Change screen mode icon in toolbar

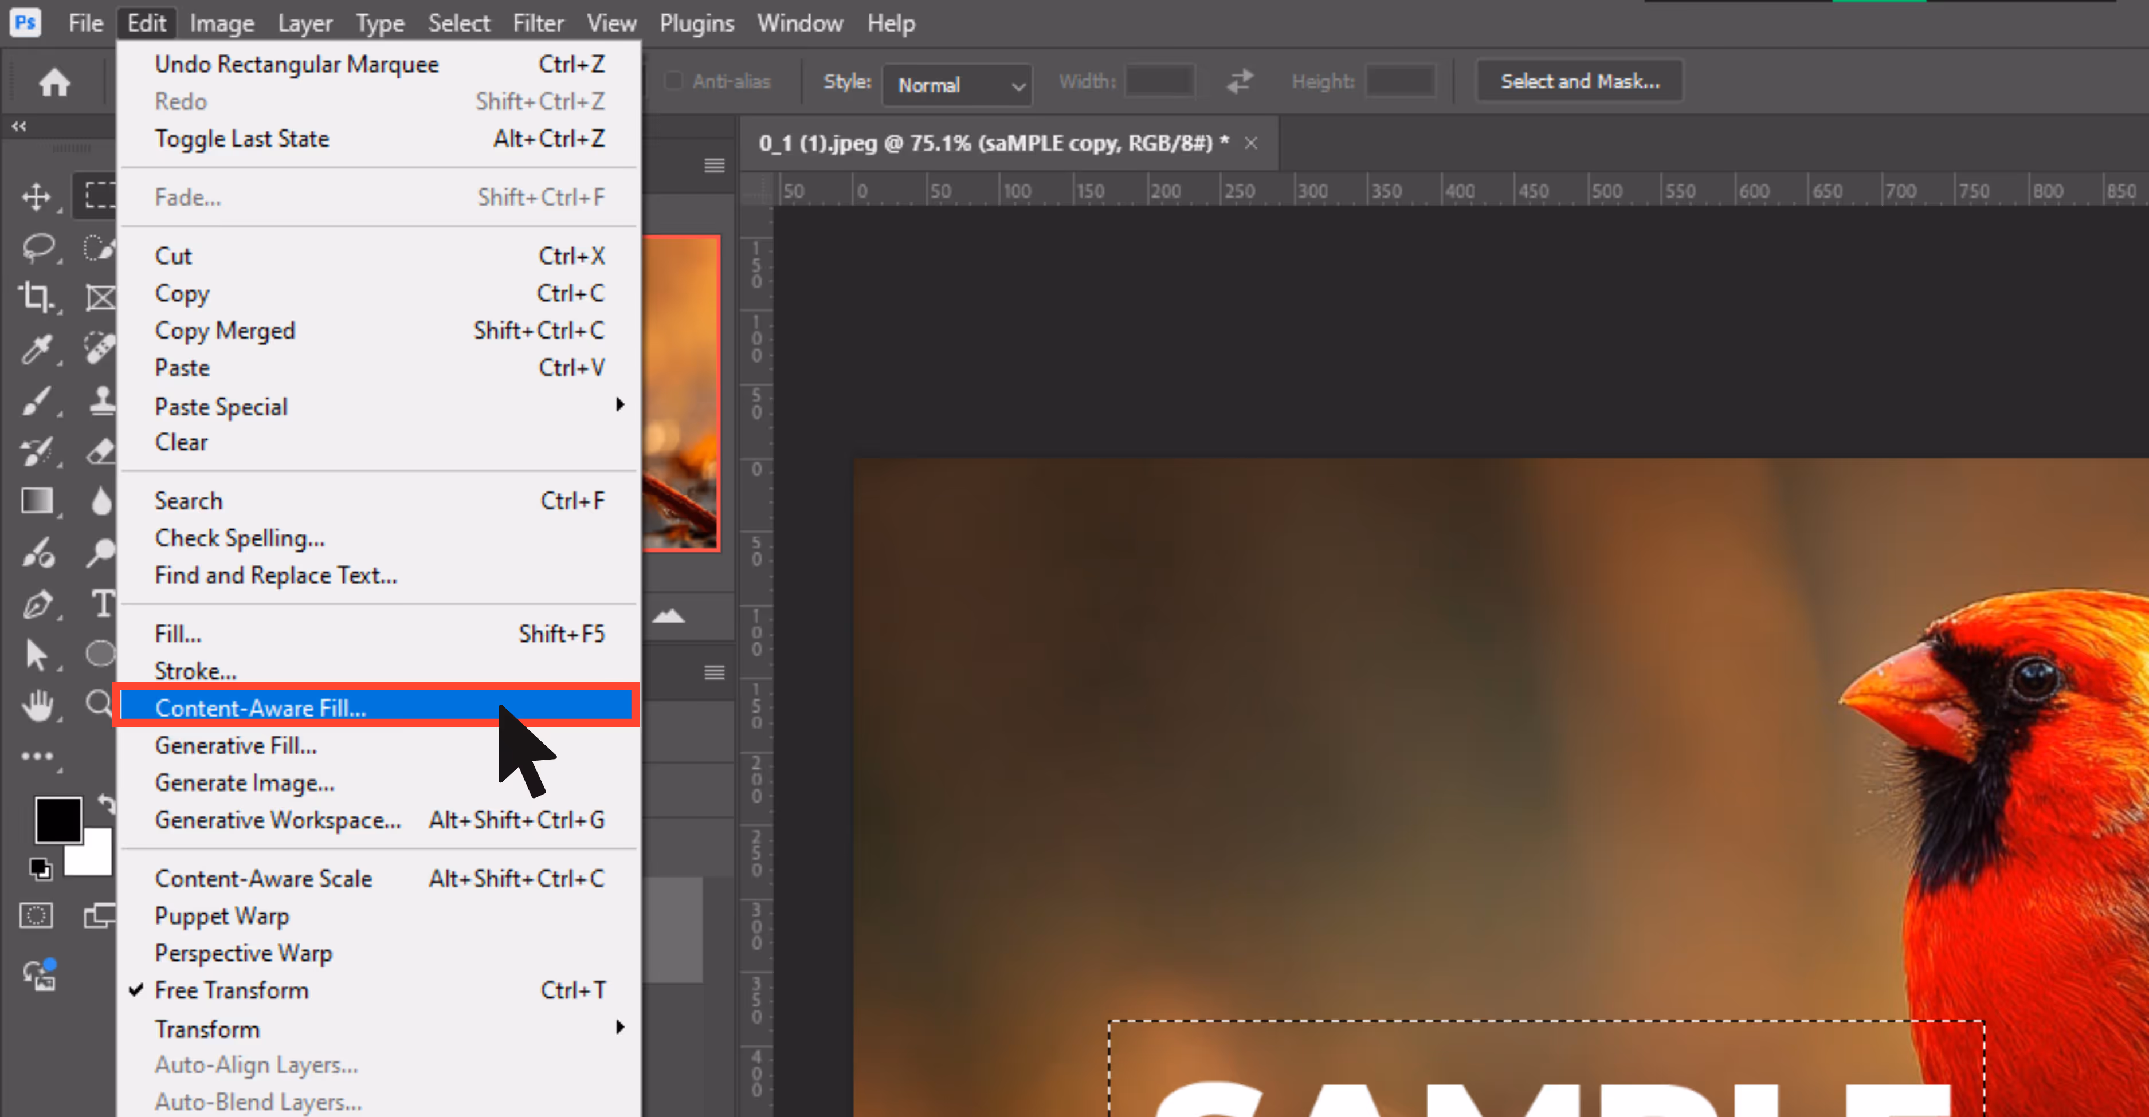(x=99, y=915)
